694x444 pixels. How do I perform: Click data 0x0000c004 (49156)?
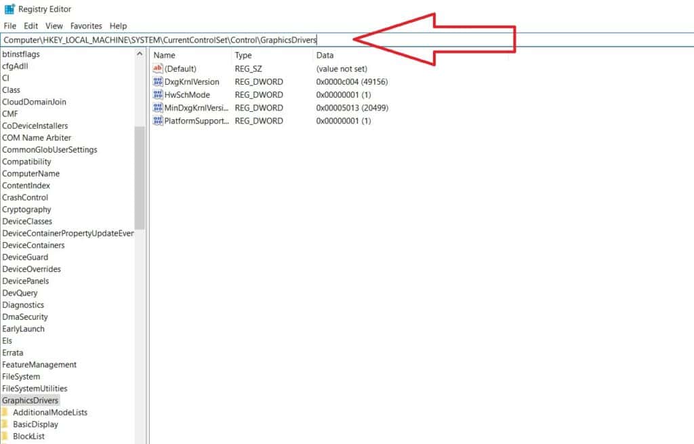(x=352, y=82)
